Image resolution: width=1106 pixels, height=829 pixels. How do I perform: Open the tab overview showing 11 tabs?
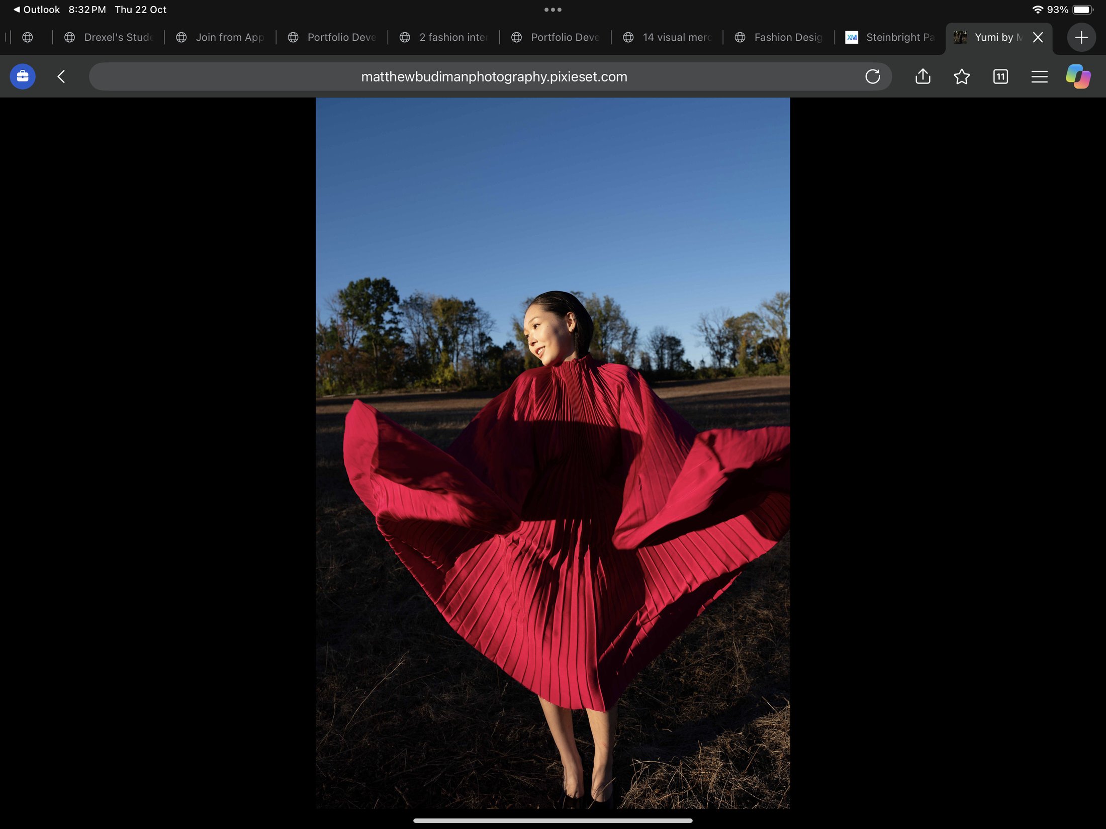1000,76
